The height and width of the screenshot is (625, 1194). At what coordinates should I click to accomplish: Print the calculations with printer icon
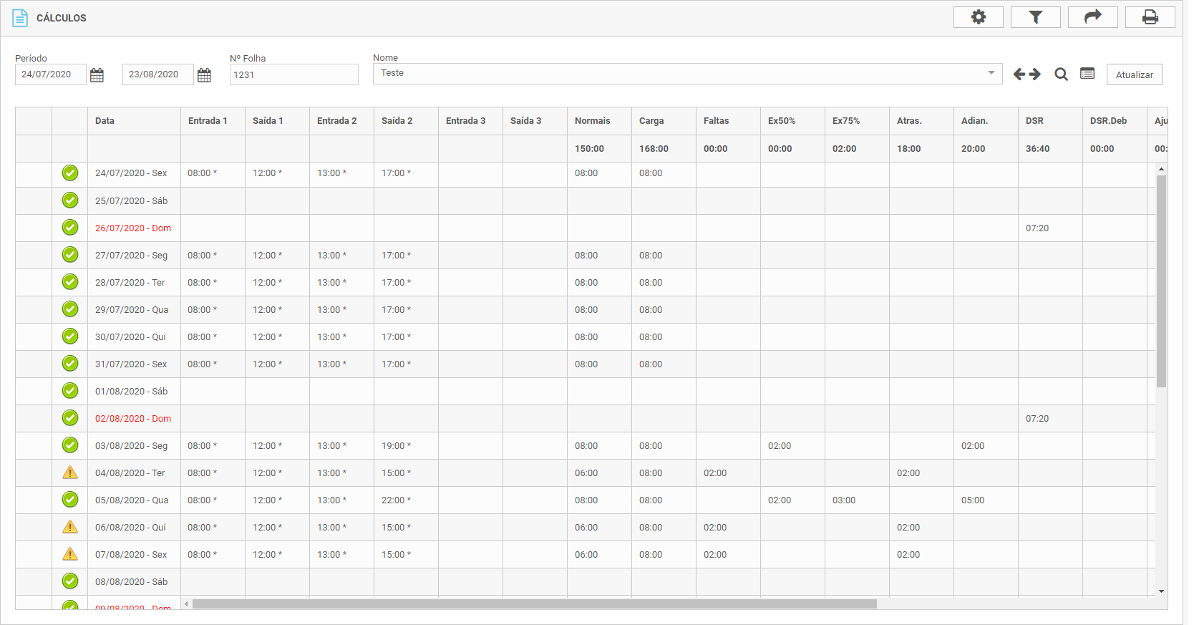[x=1150, y=17]
